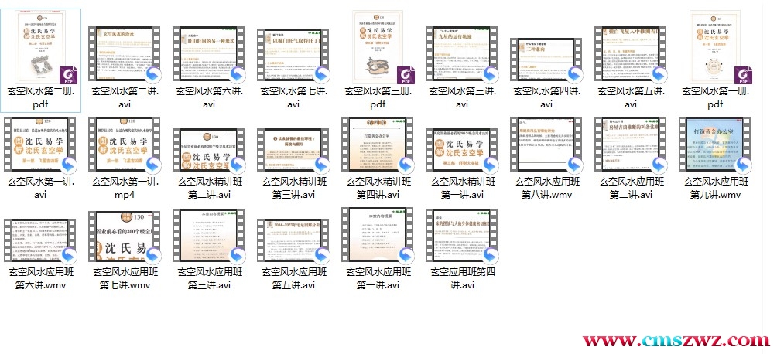Select the 玄空风水第三册.pdf document icon
This screenshot has width=777, height=354.
tap(378, 48)
